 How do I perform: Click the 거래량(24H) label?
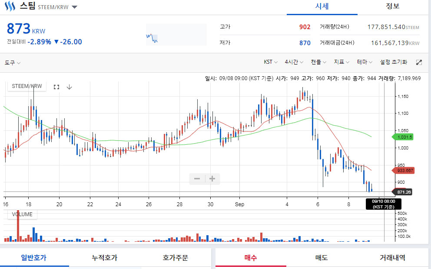335,26
